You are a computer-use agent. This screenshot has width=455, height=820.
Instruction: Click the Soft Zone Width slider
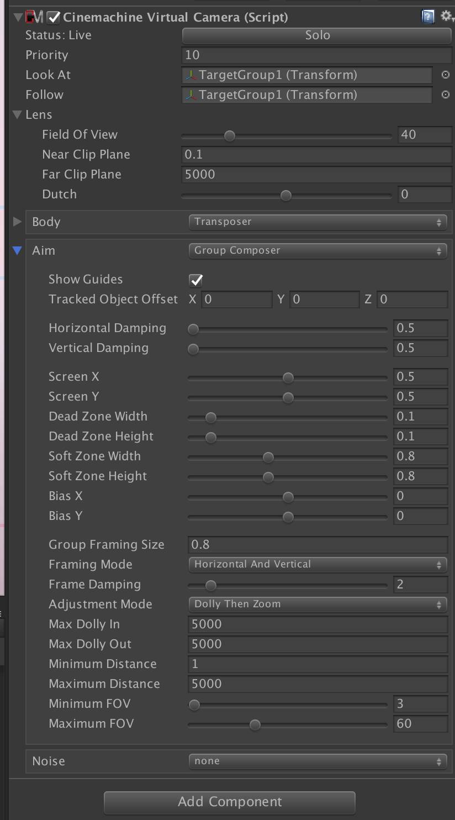(x=288, y=458)
